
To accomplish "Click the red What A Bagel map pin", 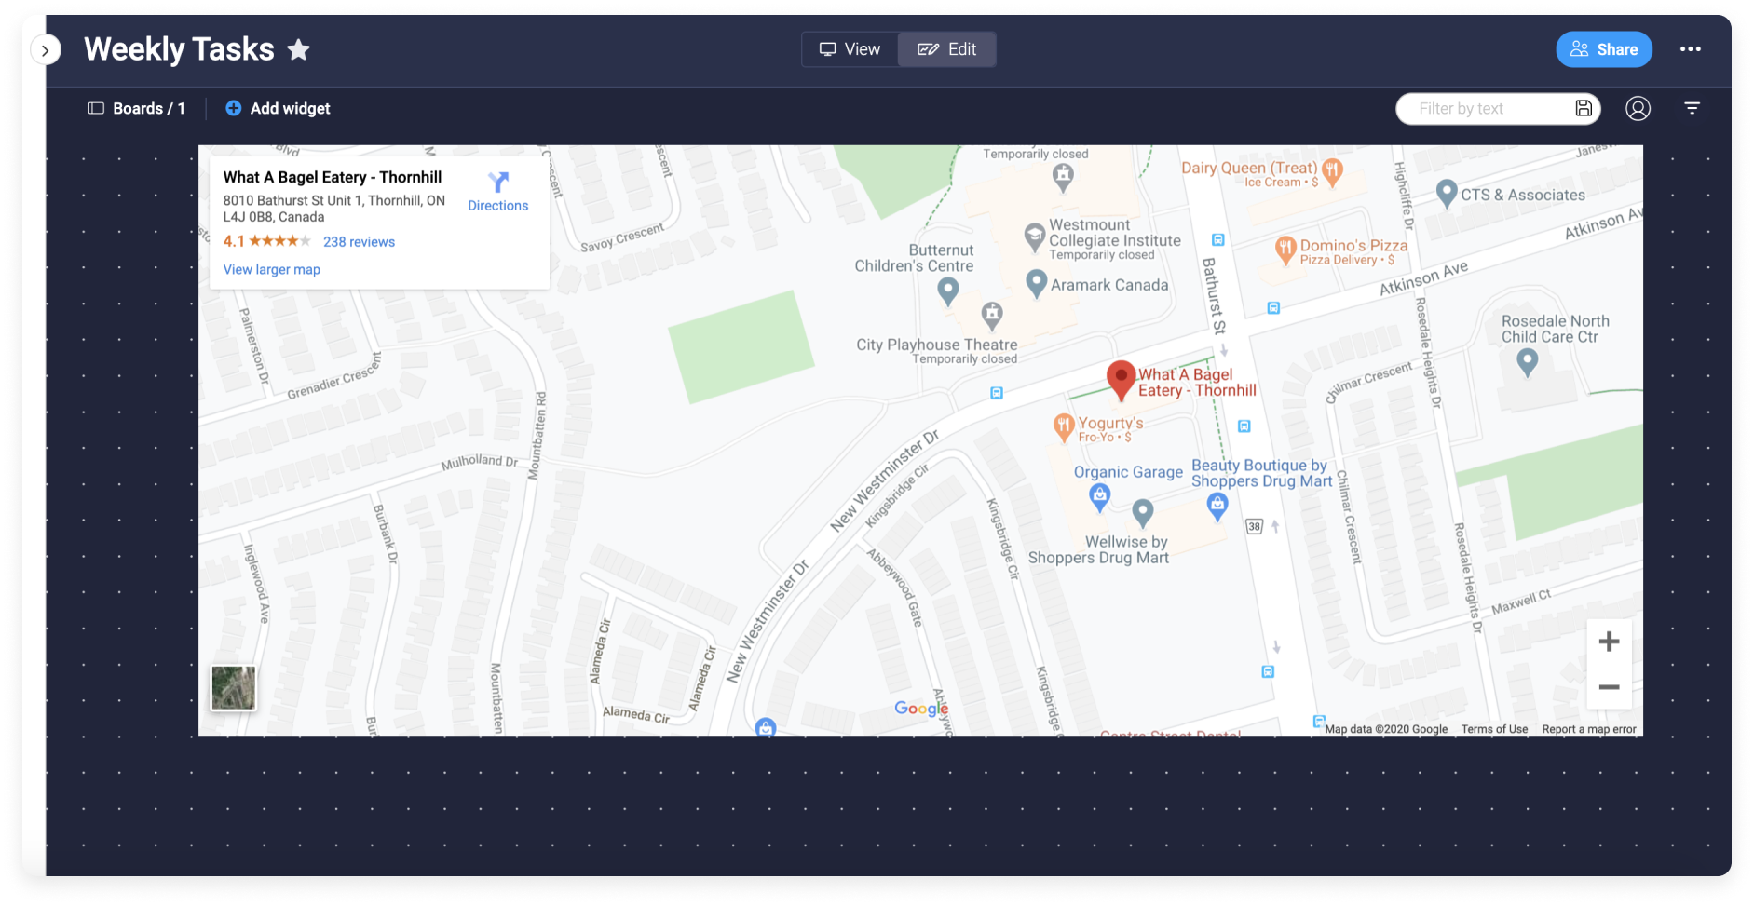I will click(x=1121, y=380).
